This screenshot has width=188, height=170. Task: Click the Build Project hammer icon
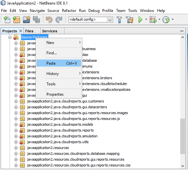(119, 20)
